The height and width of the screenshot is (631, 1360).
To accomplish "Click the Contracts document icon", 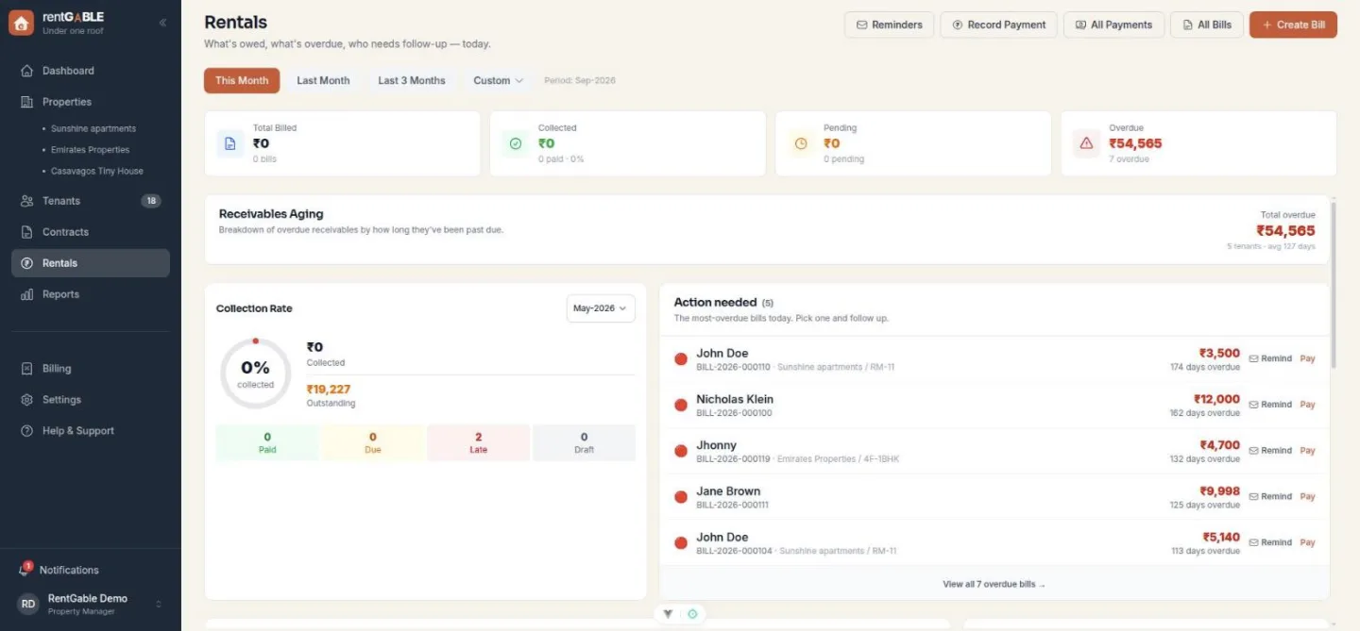I will pyautogui.click(x=26, y=232).
